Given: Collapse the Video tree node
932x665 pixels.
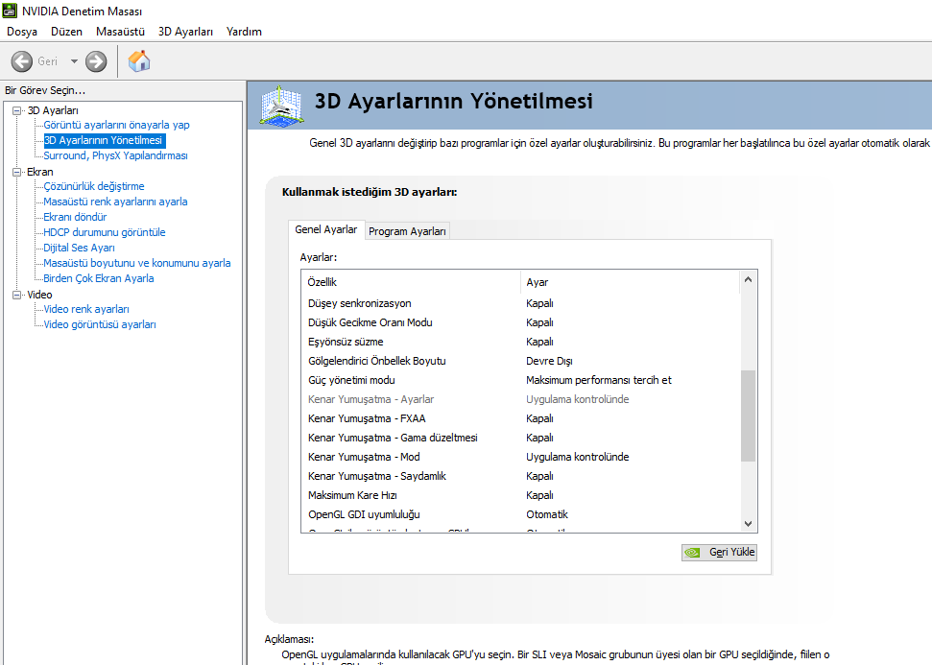Looking at the screenshot, I should 17,295.
